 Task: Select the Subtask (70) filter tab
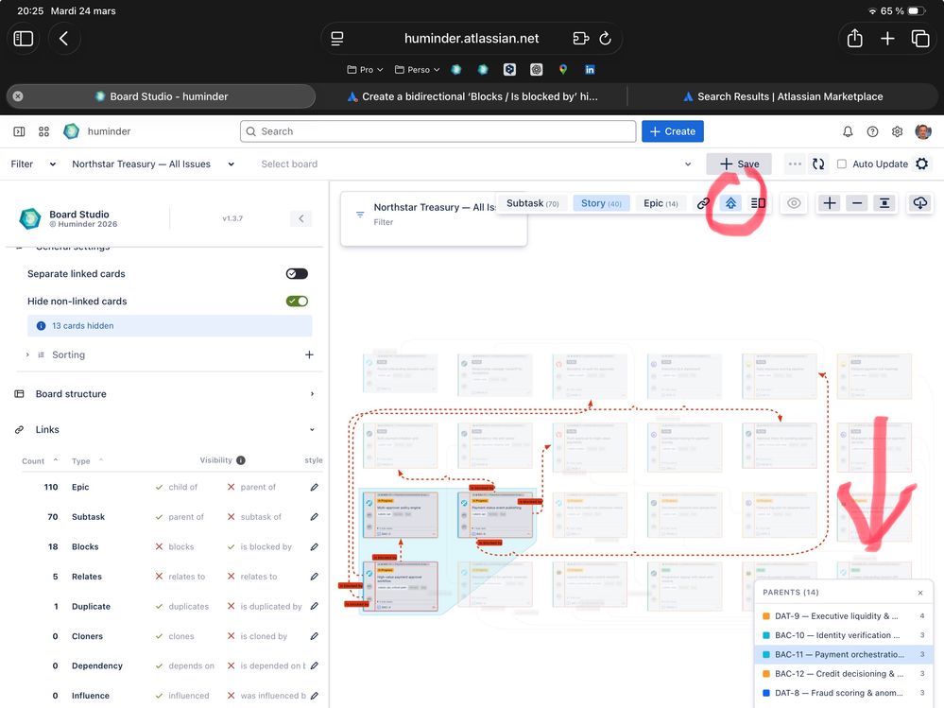coord(532,203)
